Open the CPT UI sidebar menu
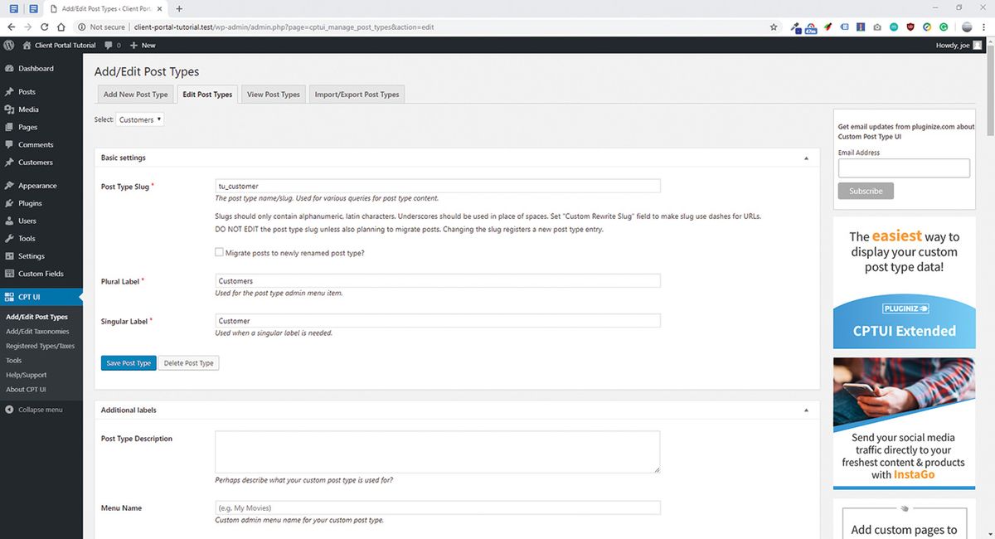Viewport: 995px width, 539px height. click(28, 296)
